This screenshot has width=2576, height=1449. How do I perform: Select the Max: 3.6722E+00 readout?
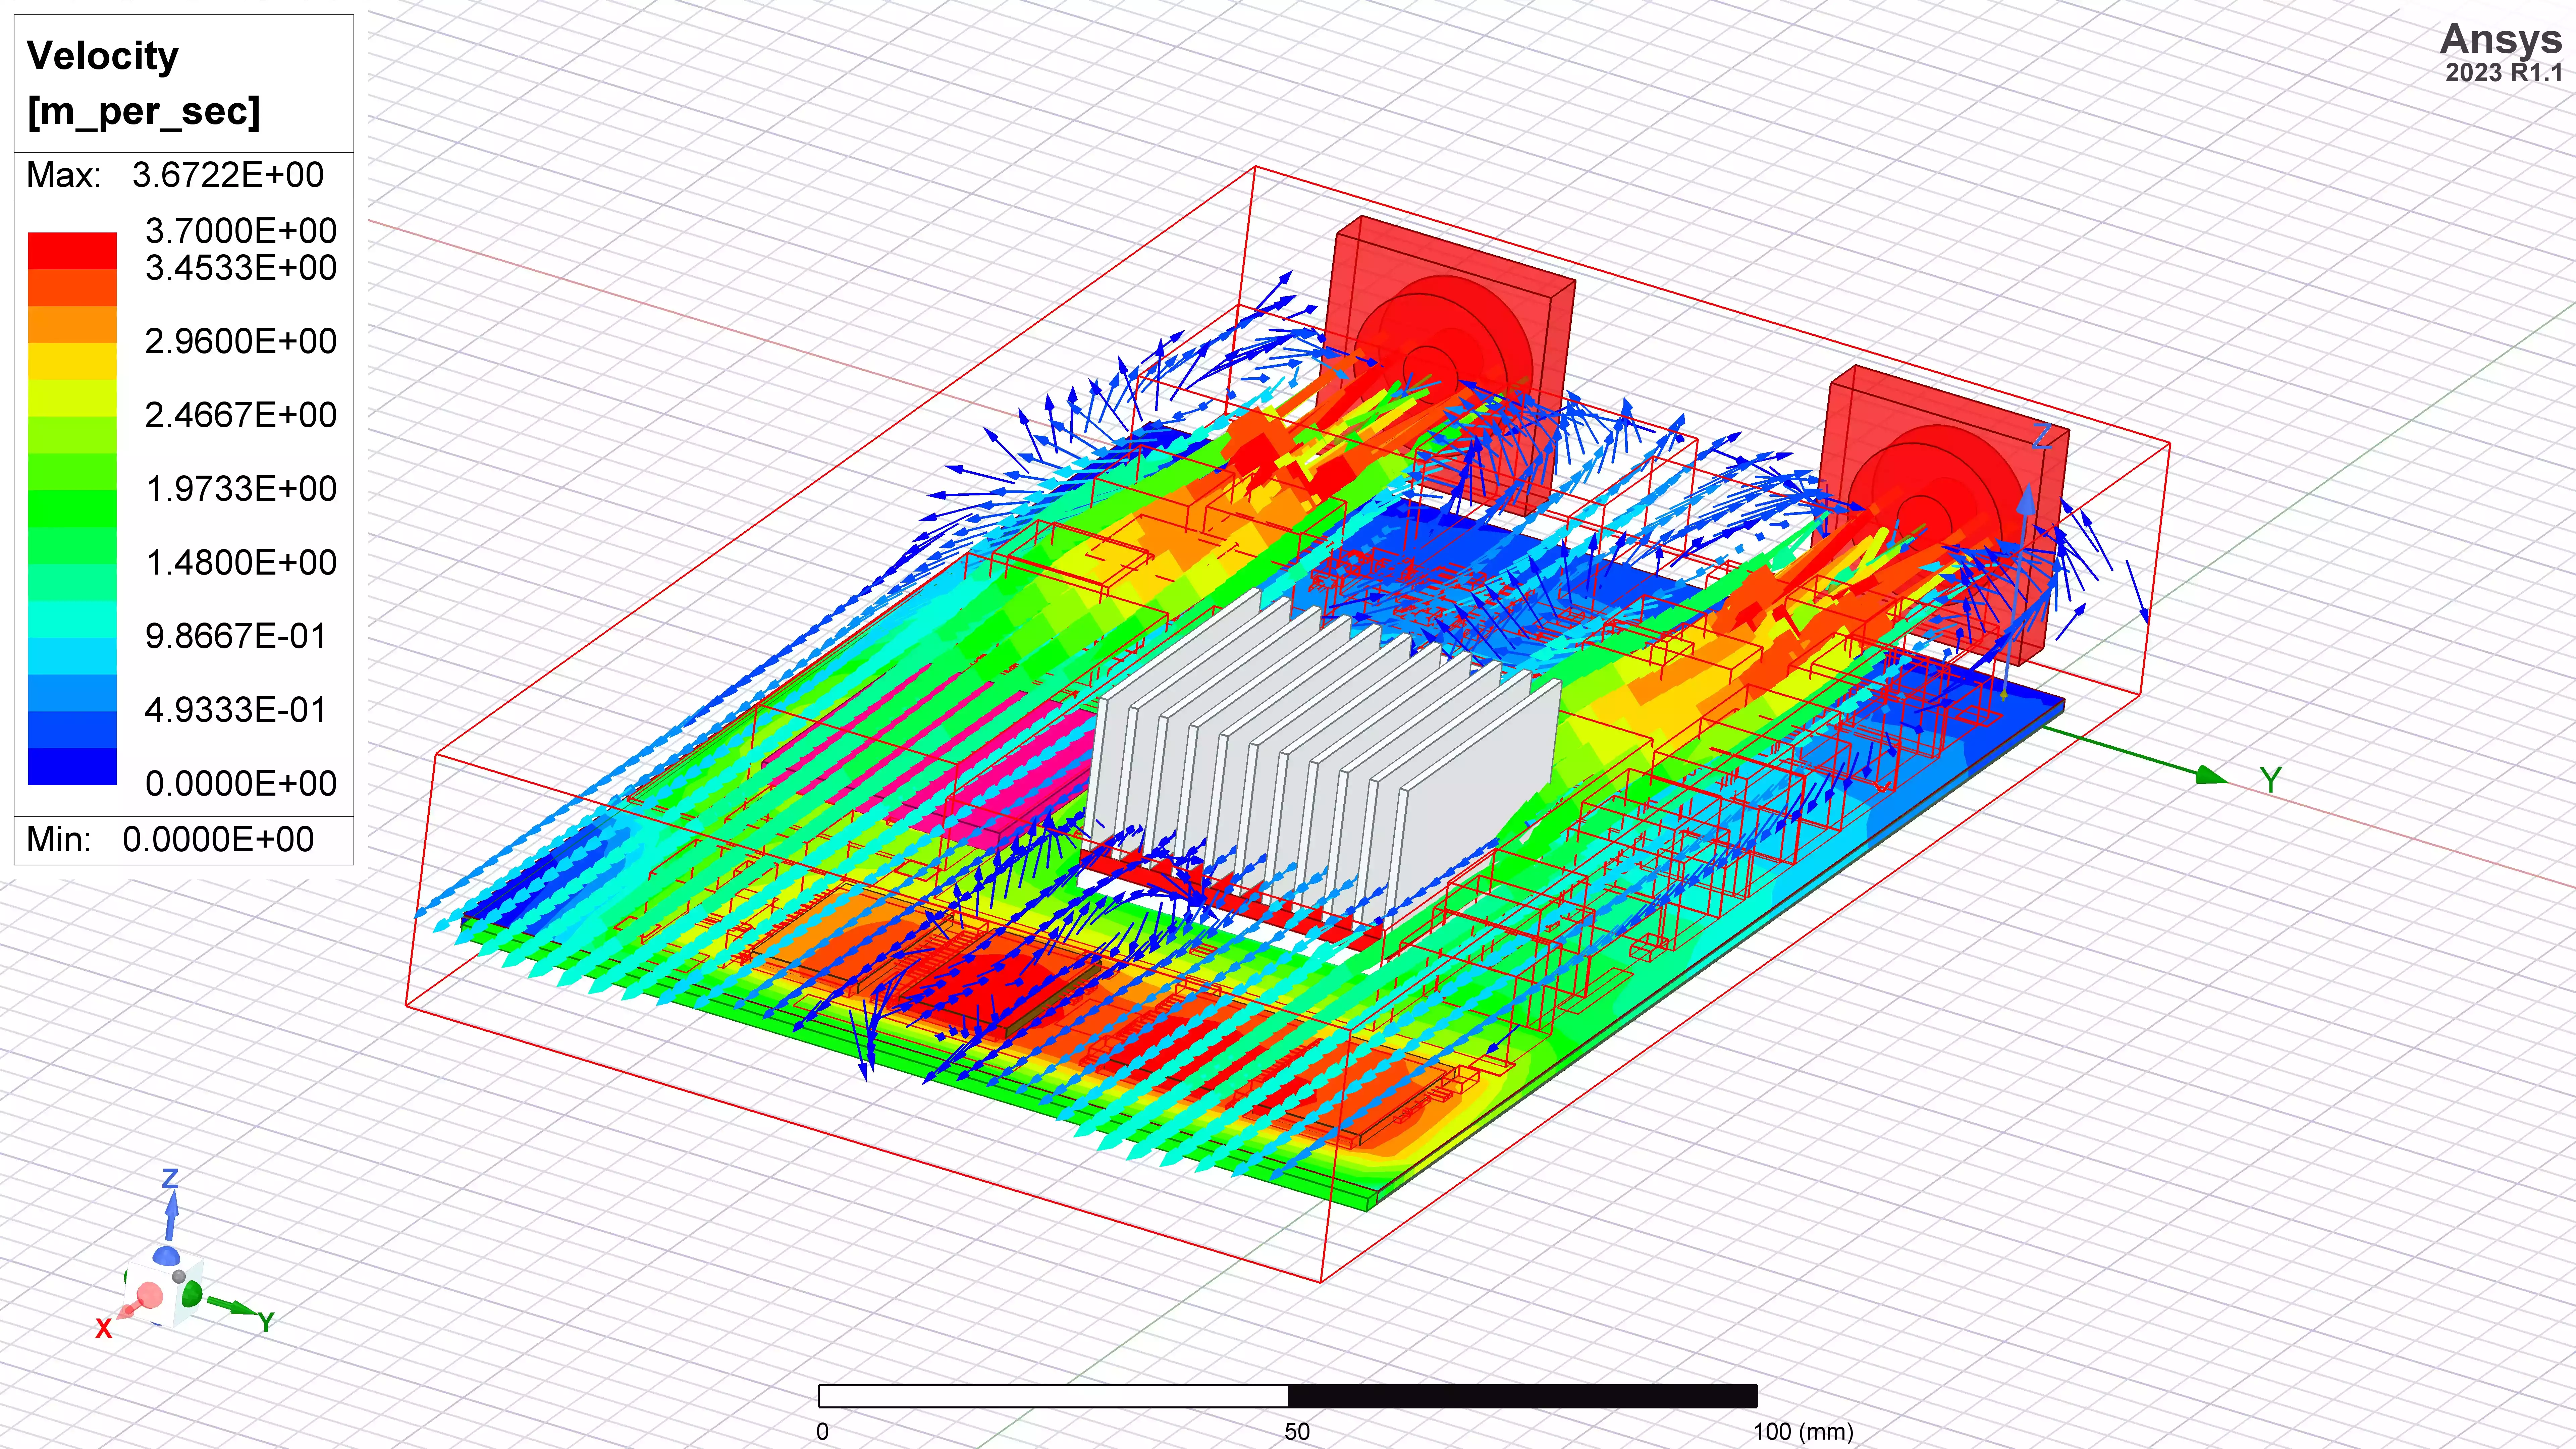point(175,175)
